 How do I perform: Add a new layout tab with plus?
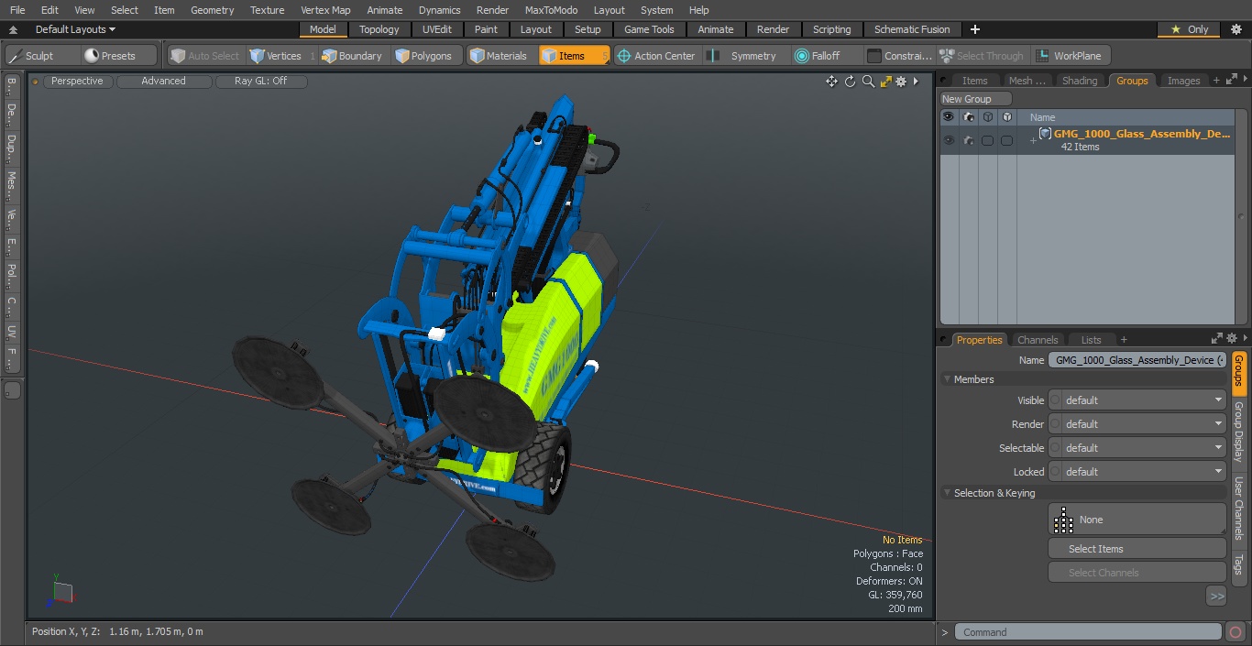pyautogui.click(x=974, y=29)
